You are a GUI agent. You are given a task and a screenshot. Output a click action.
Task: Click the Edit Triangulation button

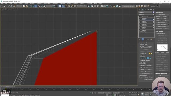click(162, 27)
